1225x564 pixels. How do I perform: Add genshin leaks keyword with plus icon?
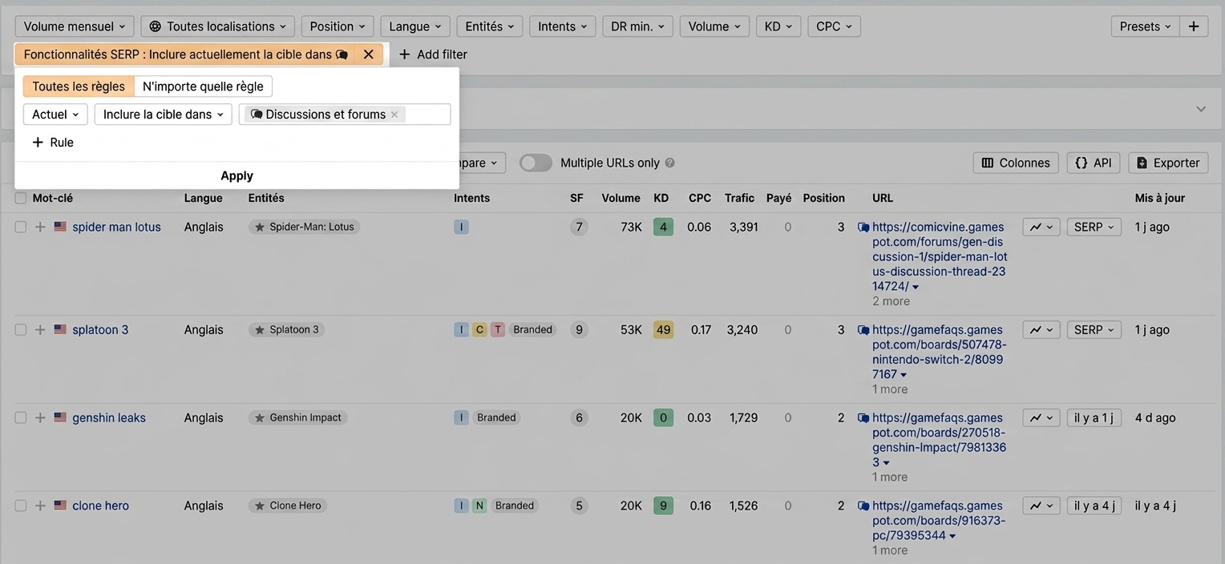[x=40, y=418]
